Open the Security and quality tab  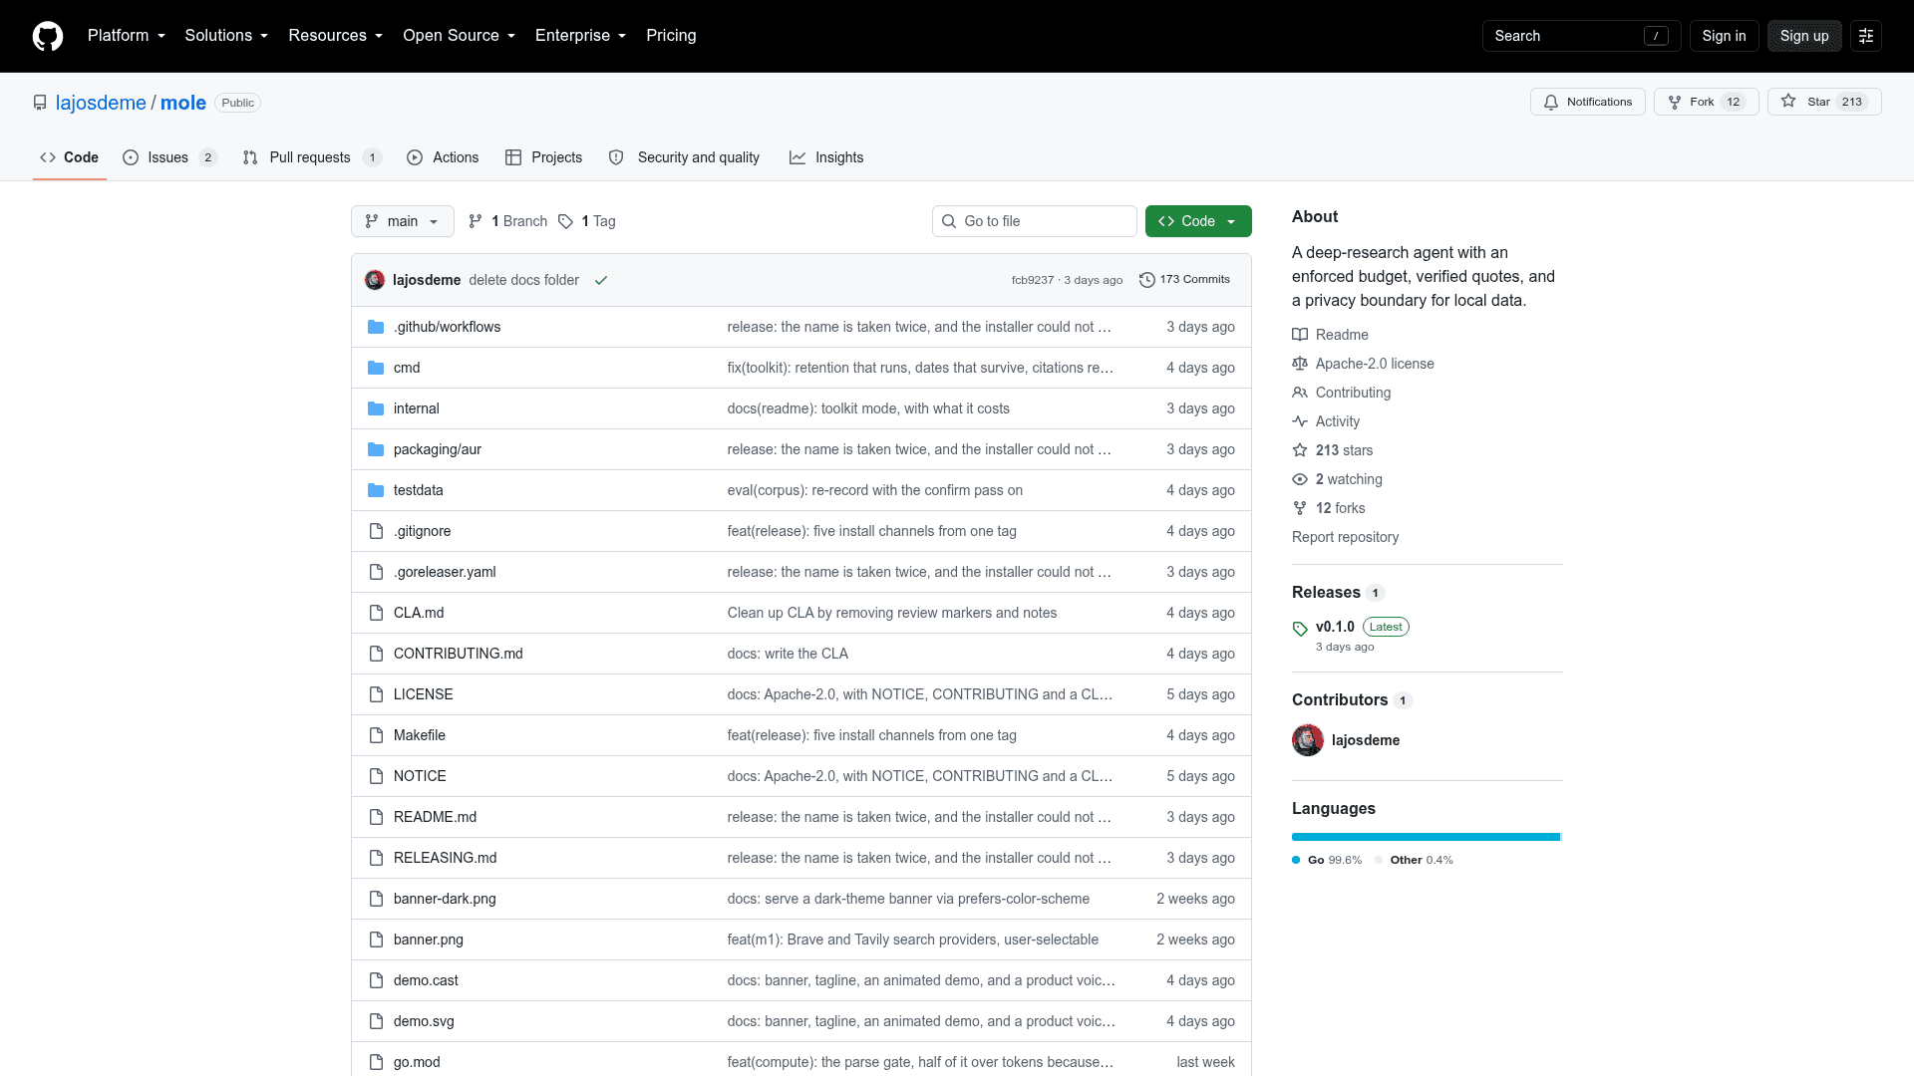[684, 157]
